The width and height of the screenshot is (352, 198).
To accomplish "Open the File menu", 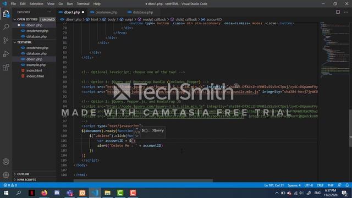I will click(13, 4).
